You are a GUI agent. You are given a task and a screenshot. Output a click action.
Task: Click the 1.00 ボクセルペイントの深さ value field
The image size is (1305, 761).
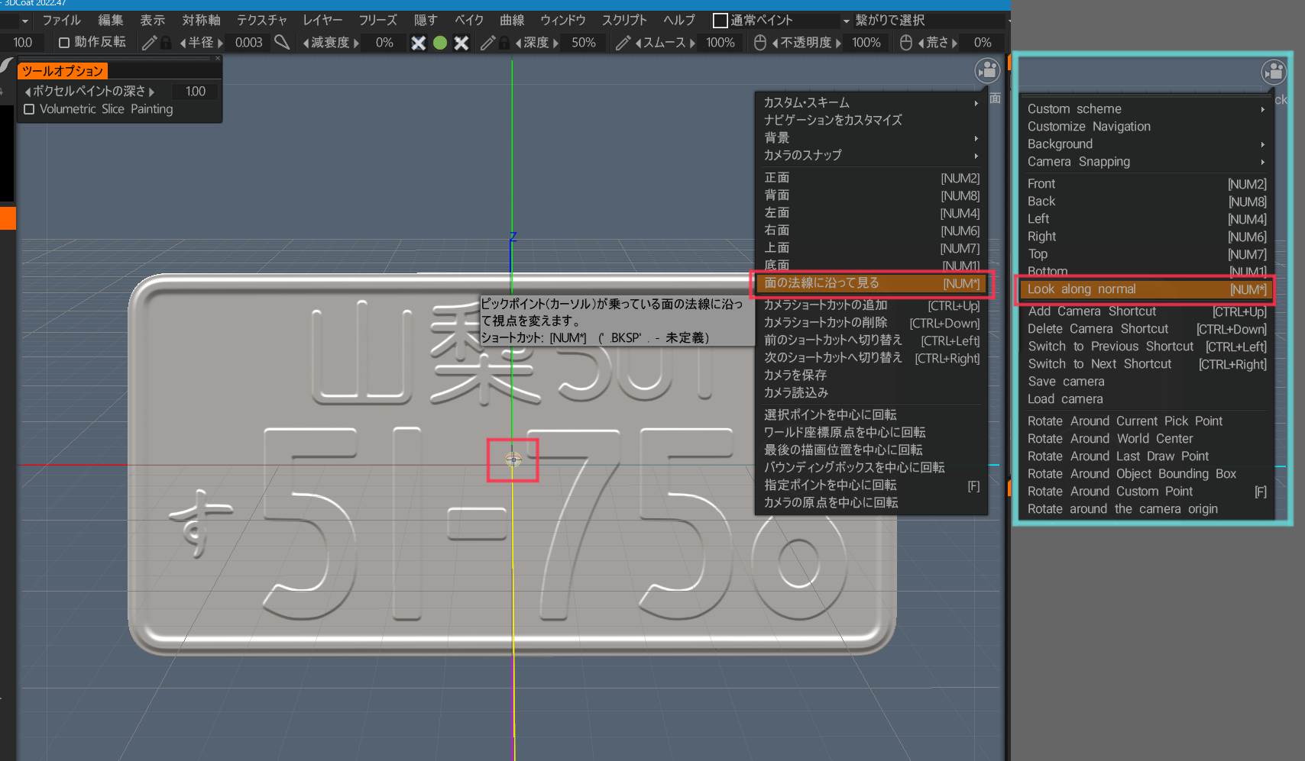point(196,92)
